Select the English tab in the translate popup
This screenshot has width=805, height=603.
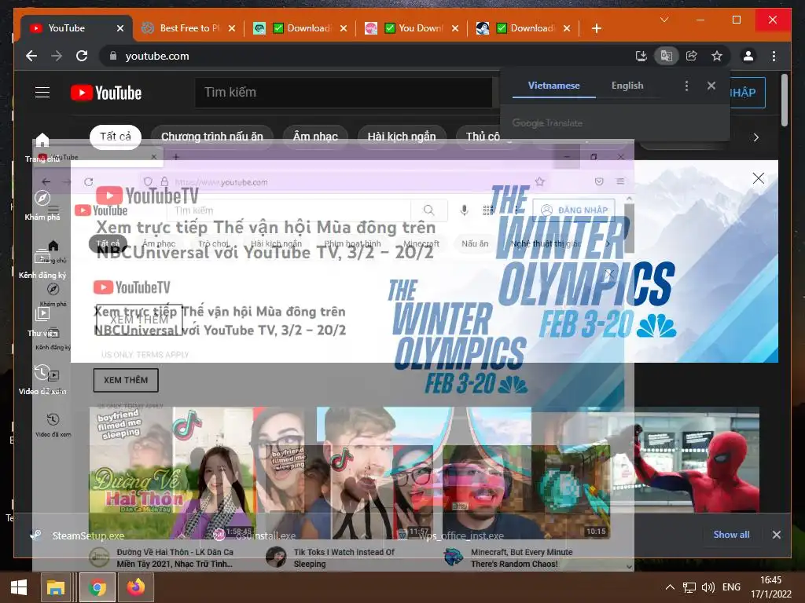(627, 86)
